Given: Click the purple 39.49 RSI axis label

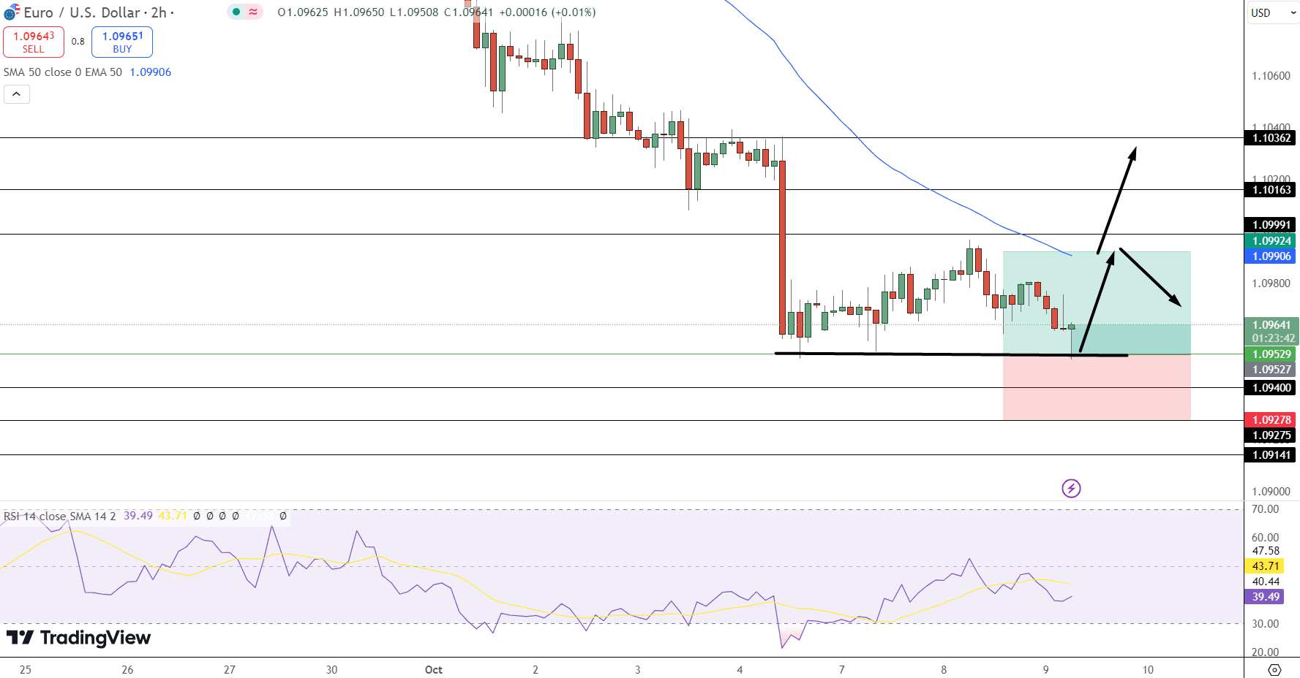Looking at the screenshot, I should [1265, 597].
